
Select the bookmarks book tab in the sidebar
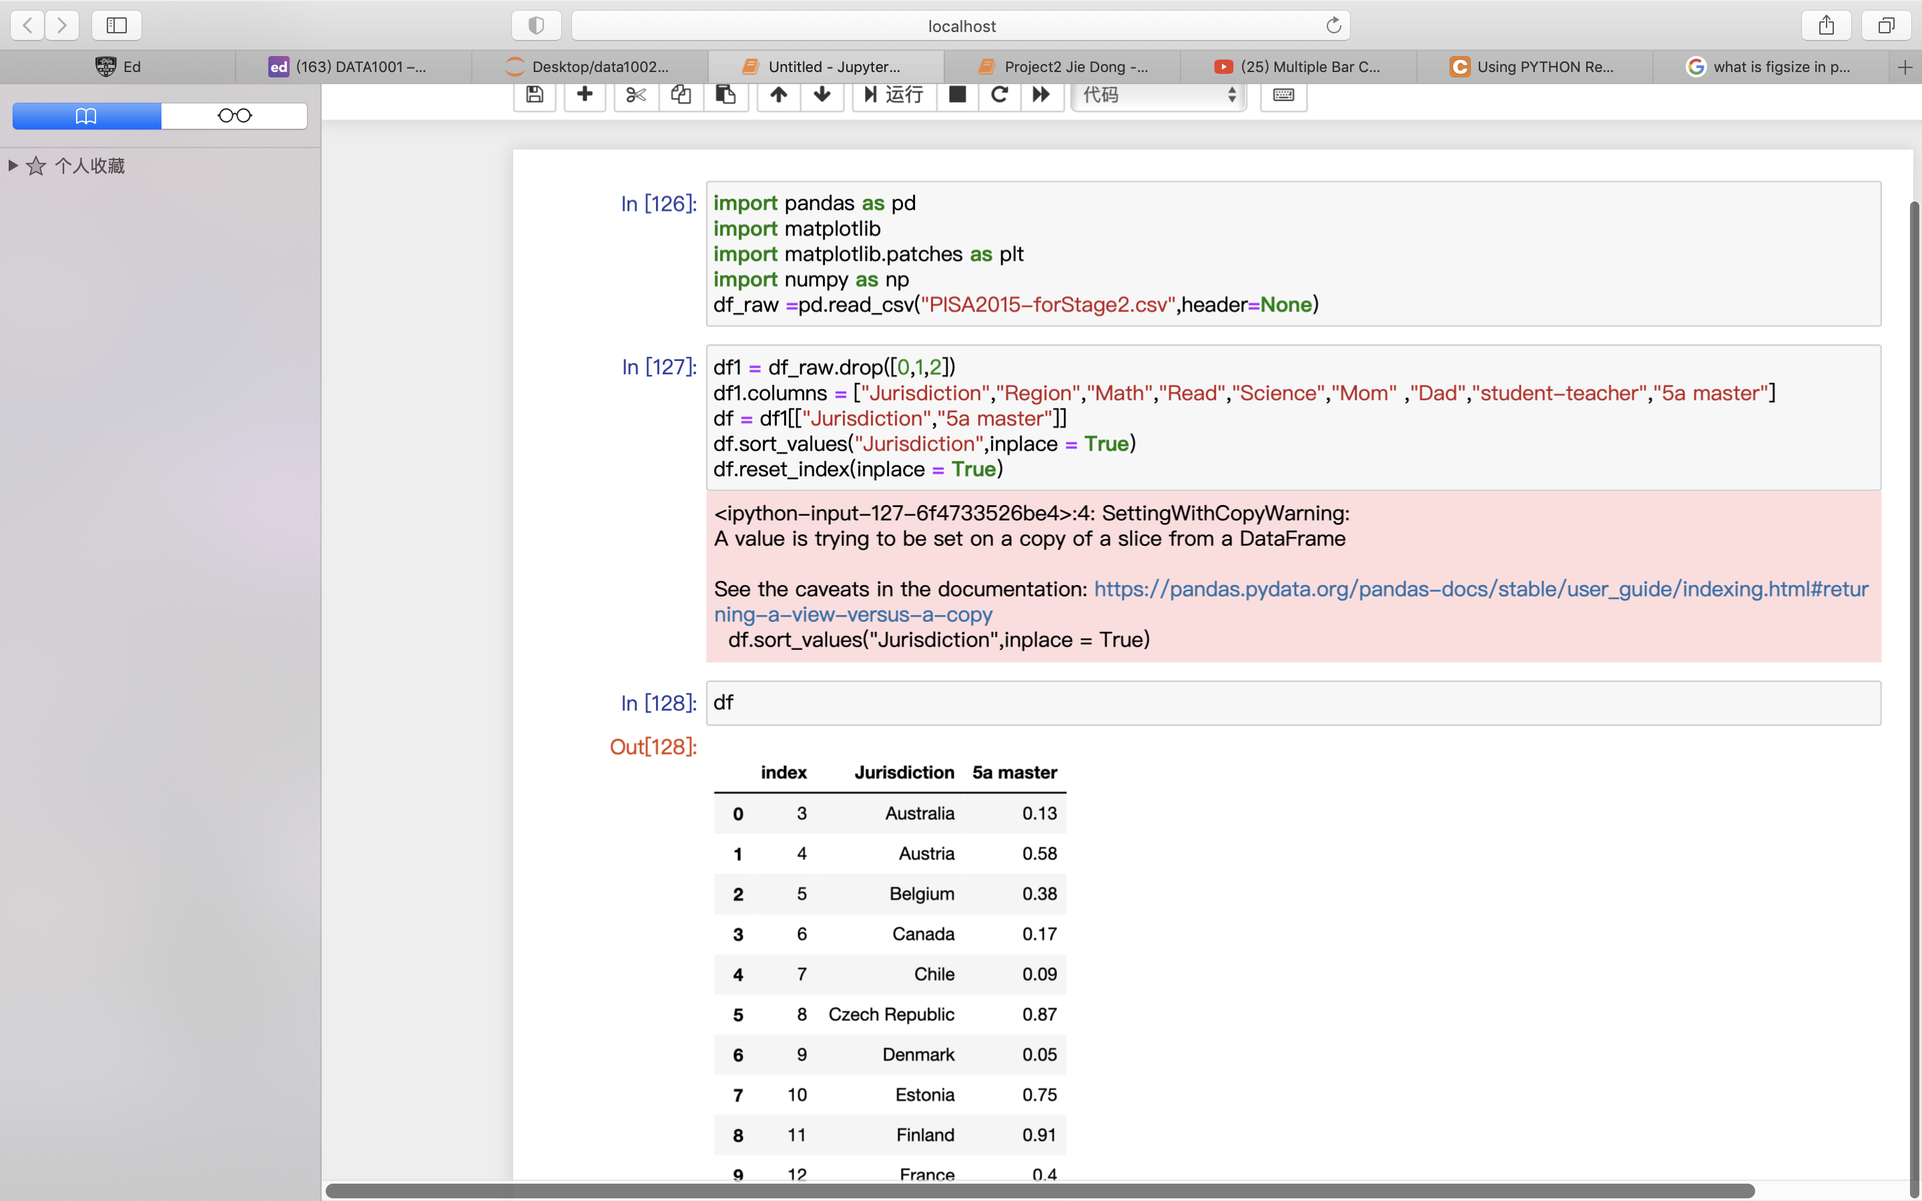pos(87,116)
